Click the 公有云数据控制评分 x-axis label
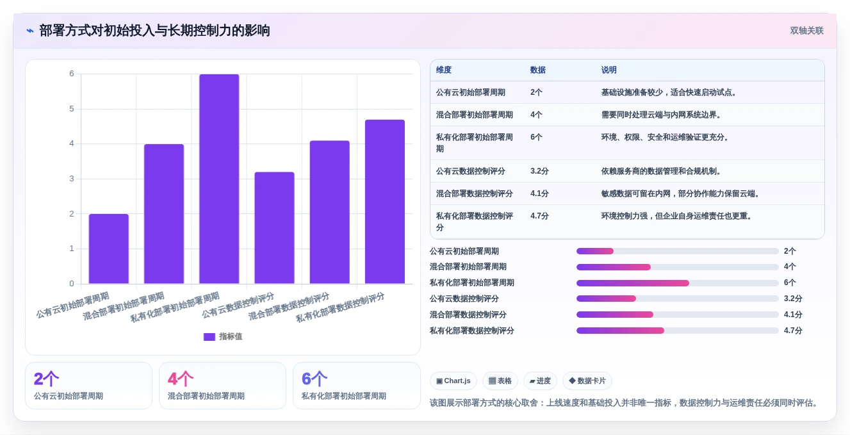 pos(238,305)
